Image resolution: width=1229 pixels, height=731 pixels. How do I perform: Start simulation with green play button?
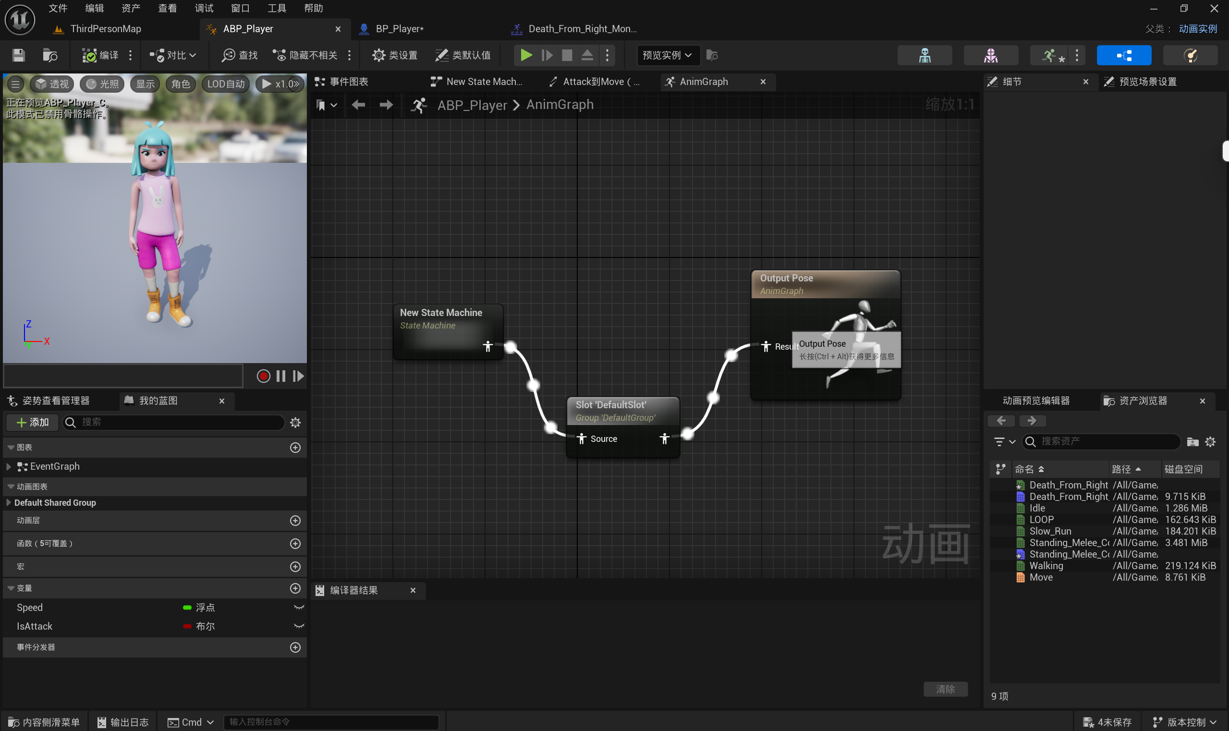(x=526, y=55)
